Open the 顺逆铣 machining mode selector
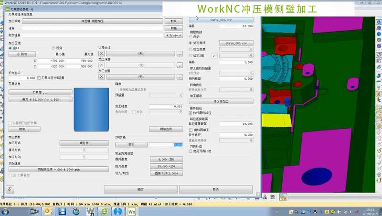The image size is (382, 216). tap(84, 143)
